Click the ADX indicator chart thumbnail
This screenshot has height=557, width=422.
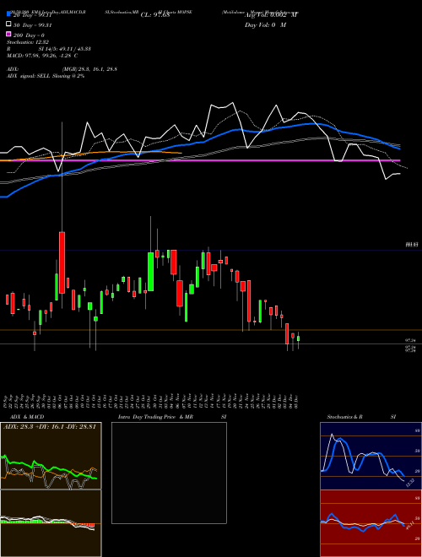[x=51, y=456]
